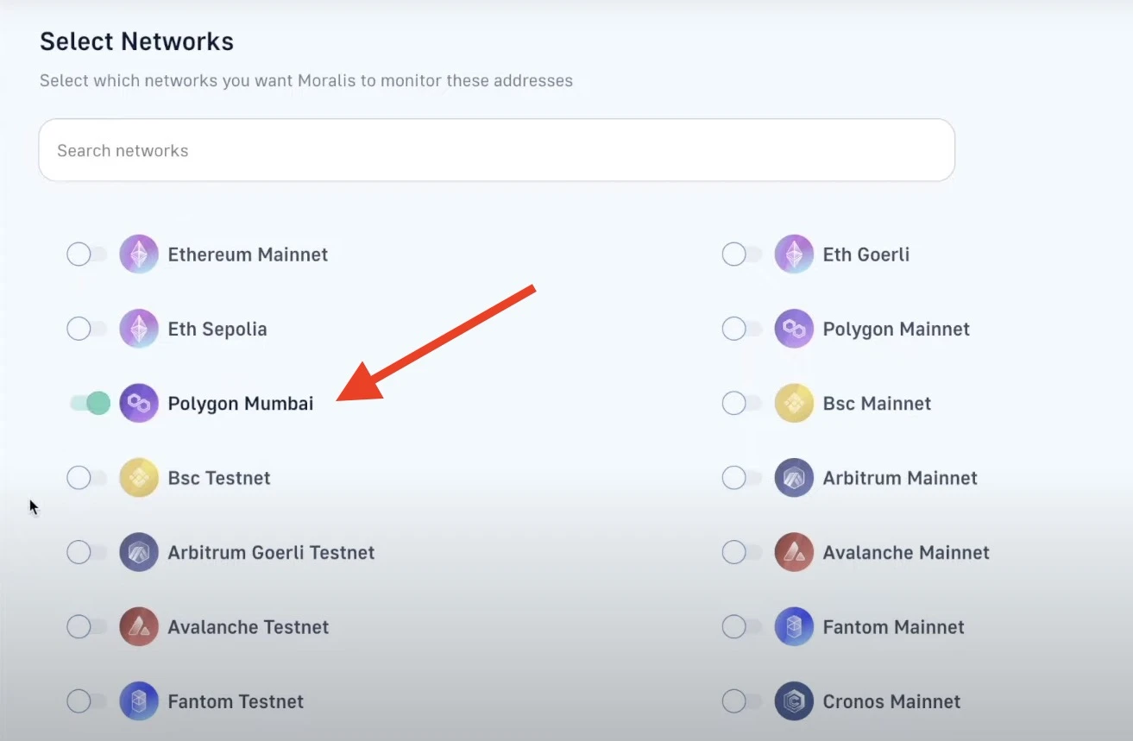Turn on the Bsc Mainnet toggle

pyautogui.click(x=741, y=403)
